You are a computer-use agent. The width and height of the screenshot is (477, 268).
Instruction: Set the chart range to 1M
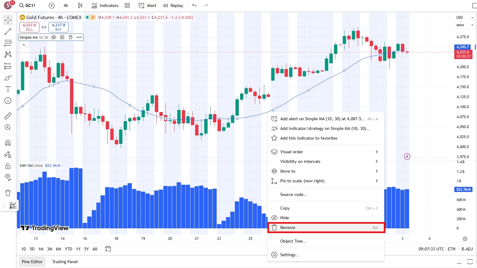41,249
